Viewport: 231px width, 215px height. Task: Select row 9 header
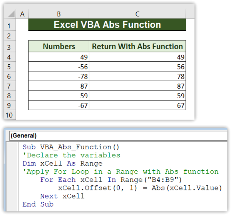(x=10, y=105)
